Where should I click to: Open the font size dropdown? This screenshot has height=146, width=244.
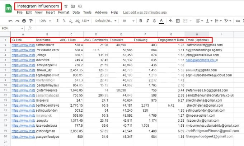[x=126, y=21]
